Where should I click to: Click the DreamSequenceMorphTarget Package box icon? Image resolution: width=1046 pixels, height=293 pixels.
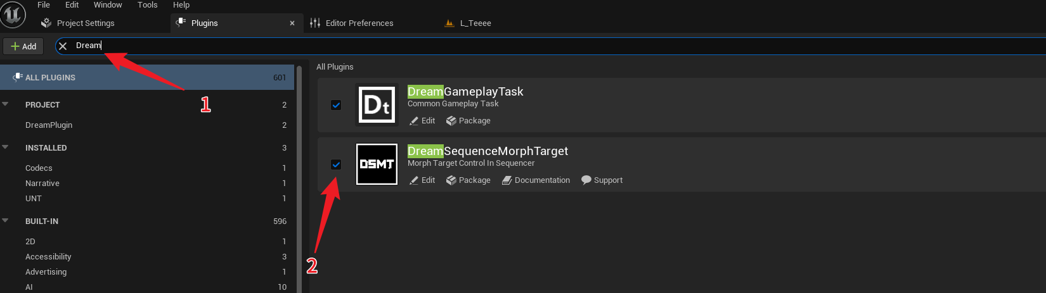[451, 180]
